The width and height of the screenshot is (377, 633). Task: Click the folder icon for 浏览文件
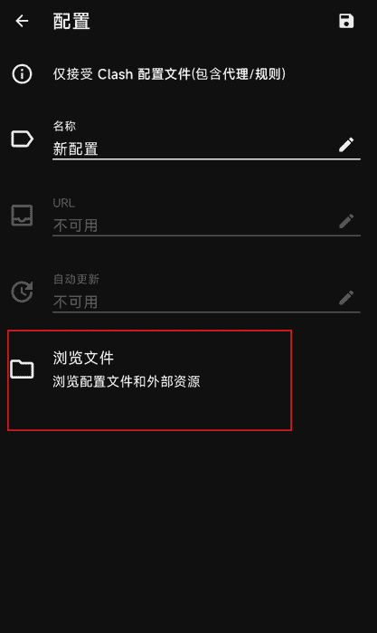tap(22, 369)
